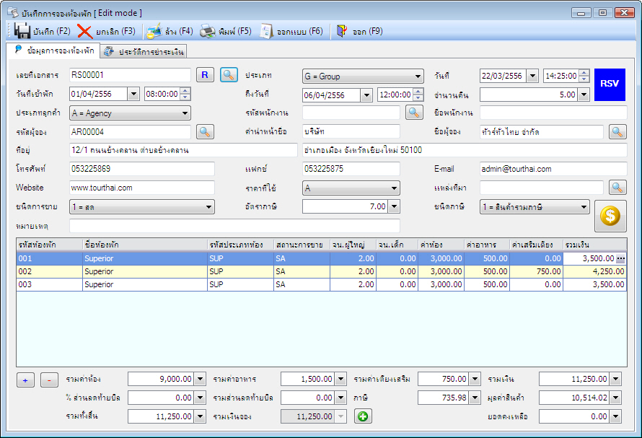Adjust the check-in time 08:00:00 spinner
The image size is (642, 438).
[x=185, y=94]
